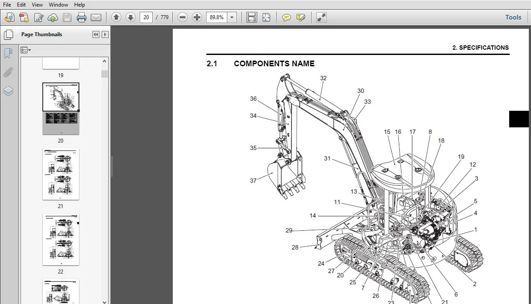Image resolution: width=531 pixels, height=304 pixels.
Task: Zoom out with the minus icon
Action: click(183, 17)
